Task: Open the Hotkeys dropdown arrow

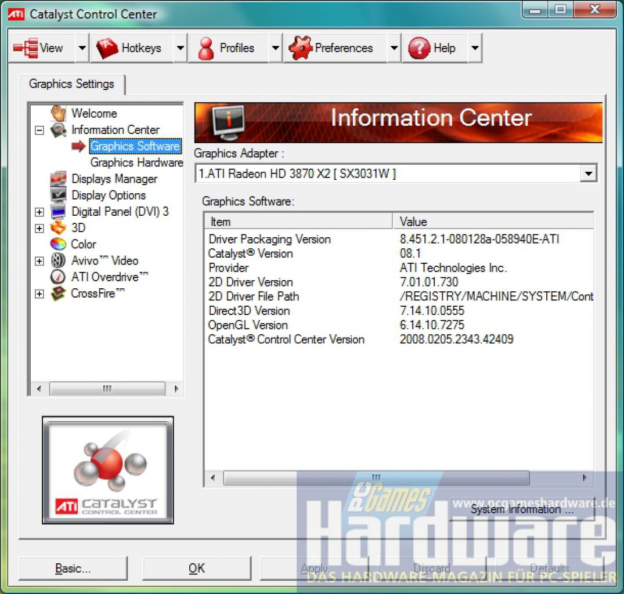Action: [181, 48]
